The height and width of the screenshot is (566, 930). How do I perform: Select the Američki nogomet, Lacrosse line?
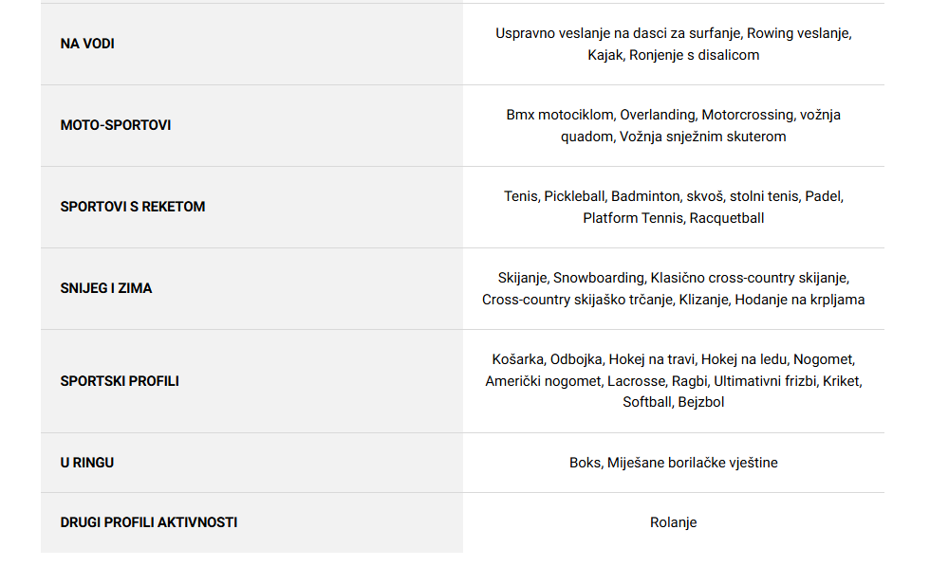coord(673,381)
